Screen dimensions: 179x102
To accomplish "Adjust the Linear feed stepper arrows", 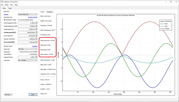I will 36,36.
